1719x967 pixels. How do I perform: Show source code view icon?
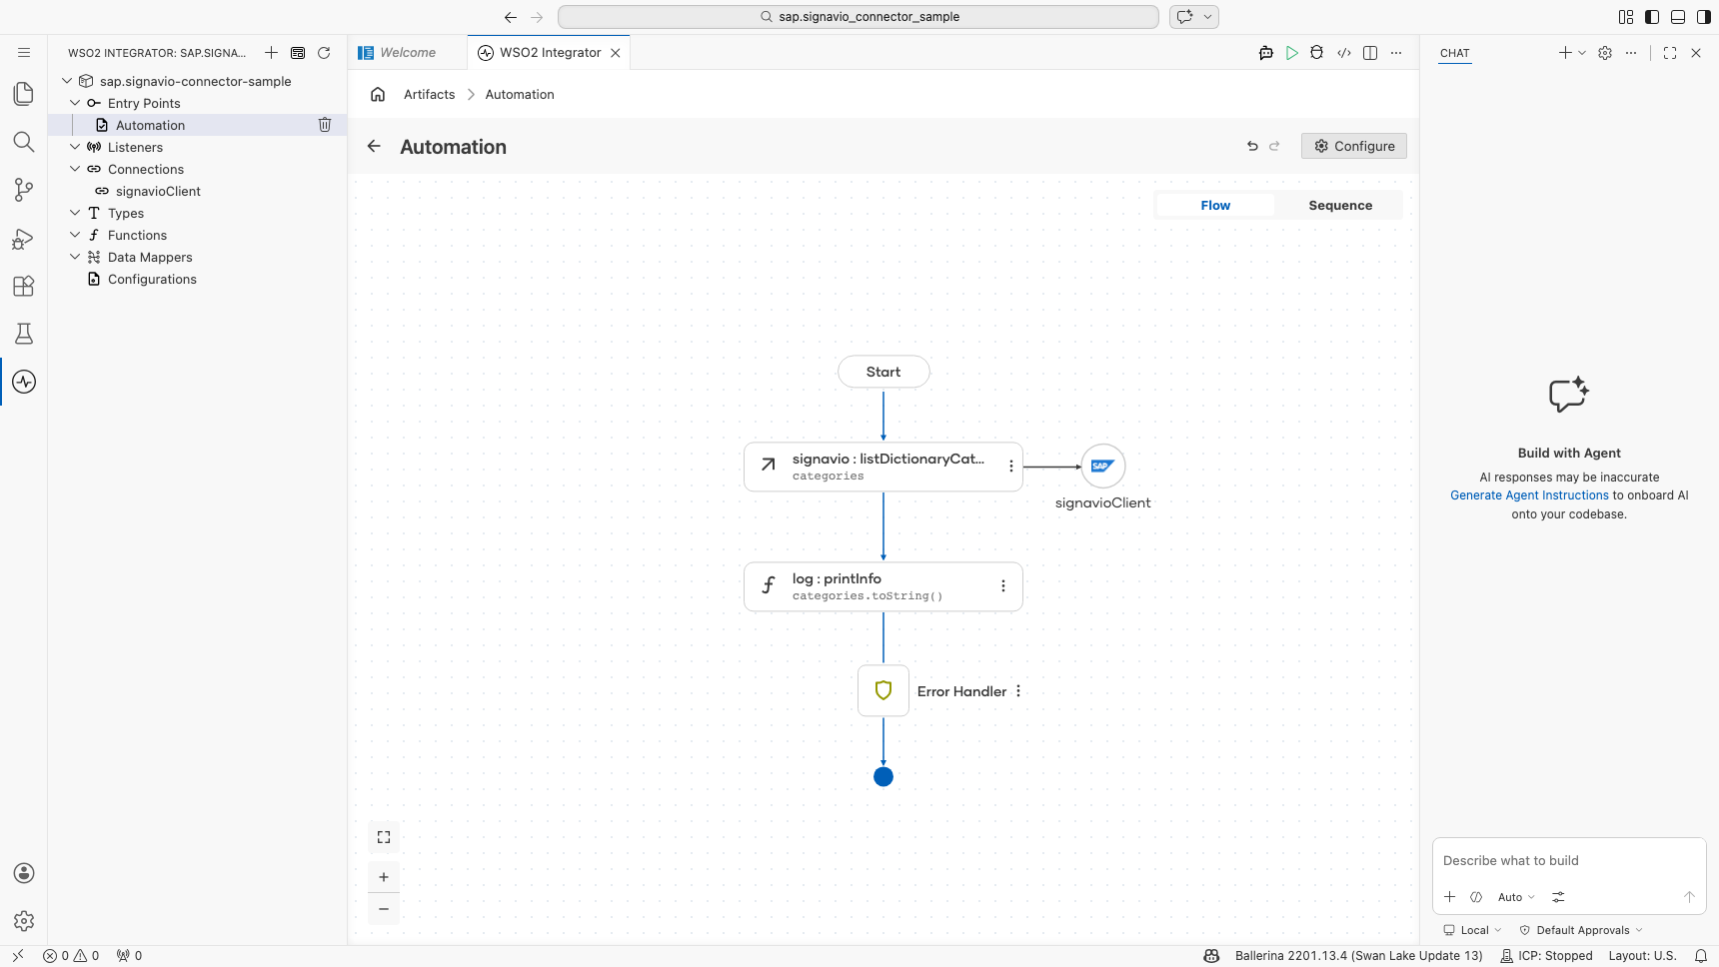(x=1344, y=53)
